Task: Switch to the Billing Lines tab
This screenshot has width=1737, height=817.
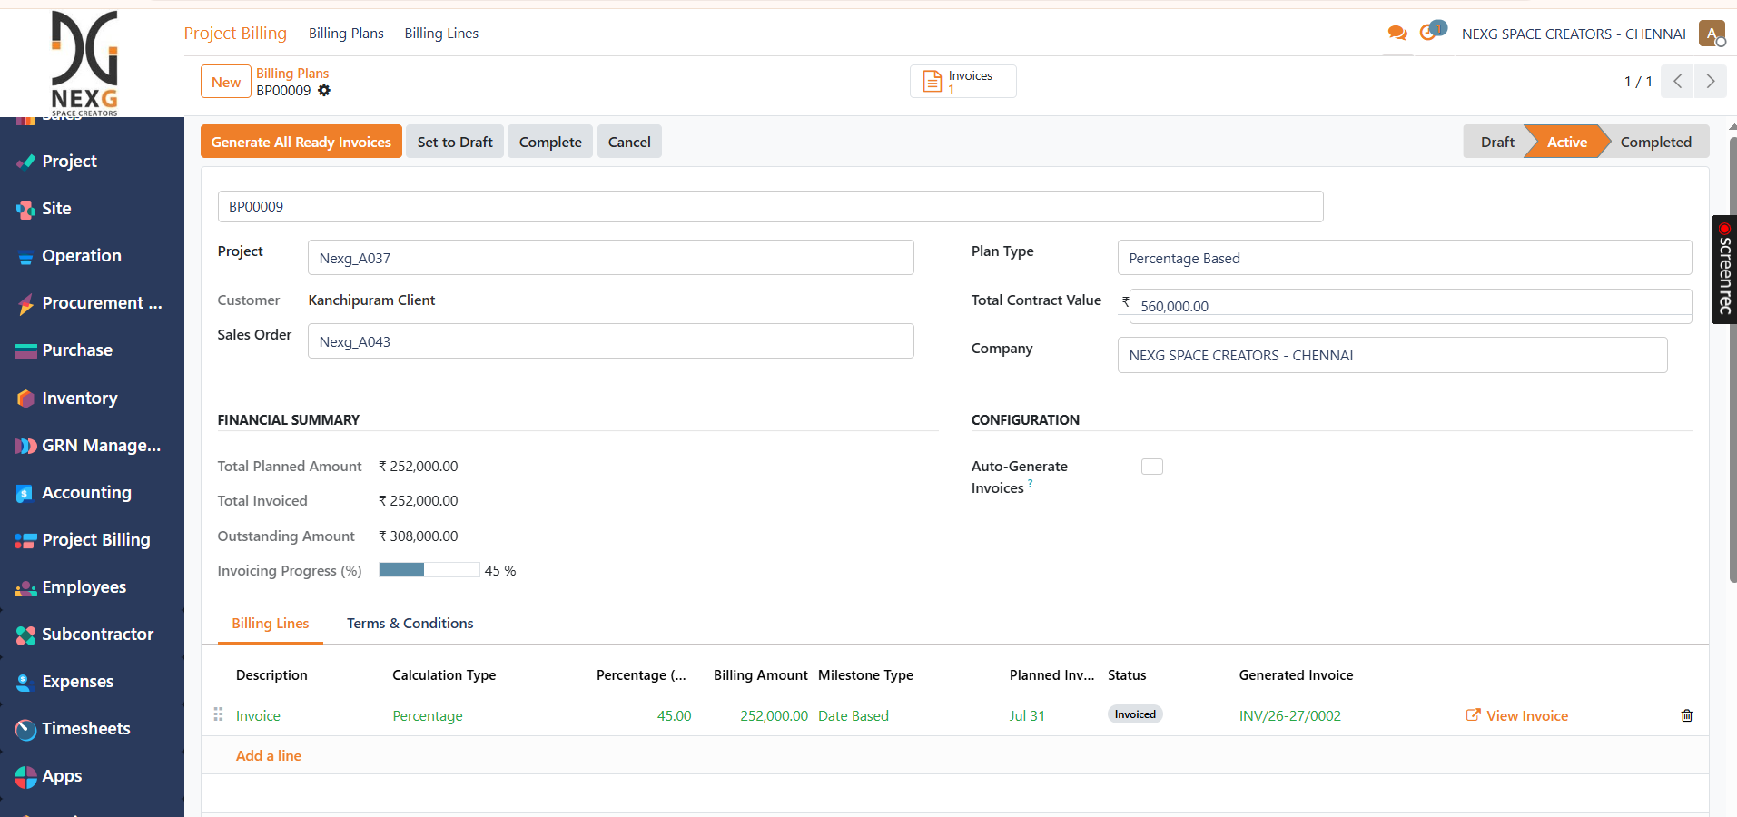Action: click(x=270, y=624)
